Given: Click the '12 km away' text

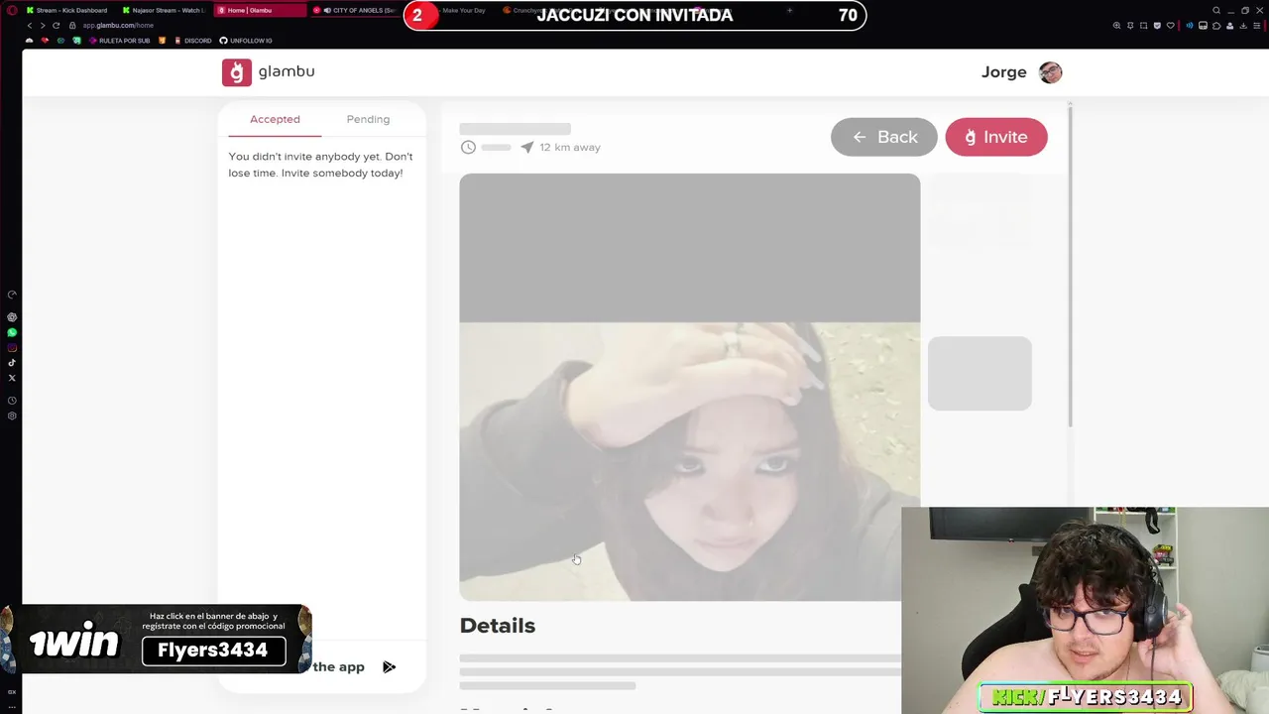Looking at the screenshot, I should [570, 147].
